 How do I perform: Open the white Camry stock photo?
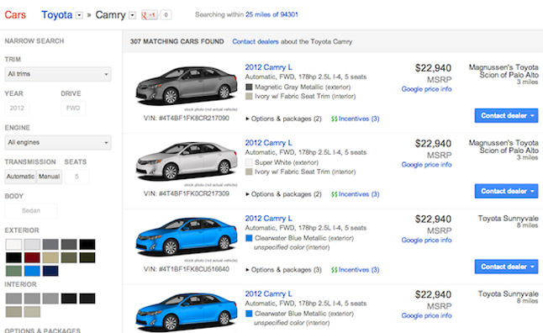pos(187,161)
